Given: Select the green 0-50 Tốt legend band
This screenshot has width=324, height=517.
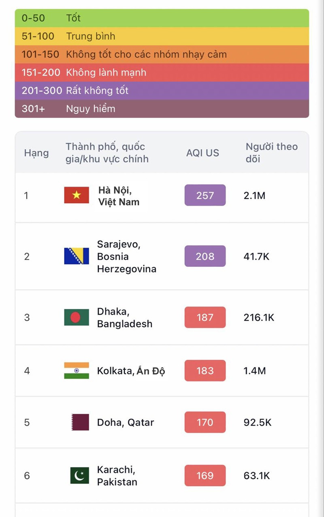Looking at the screenshot, I should tap(162, 18).
